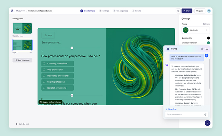Open the Question title black color swatch

tap(208, 38)
